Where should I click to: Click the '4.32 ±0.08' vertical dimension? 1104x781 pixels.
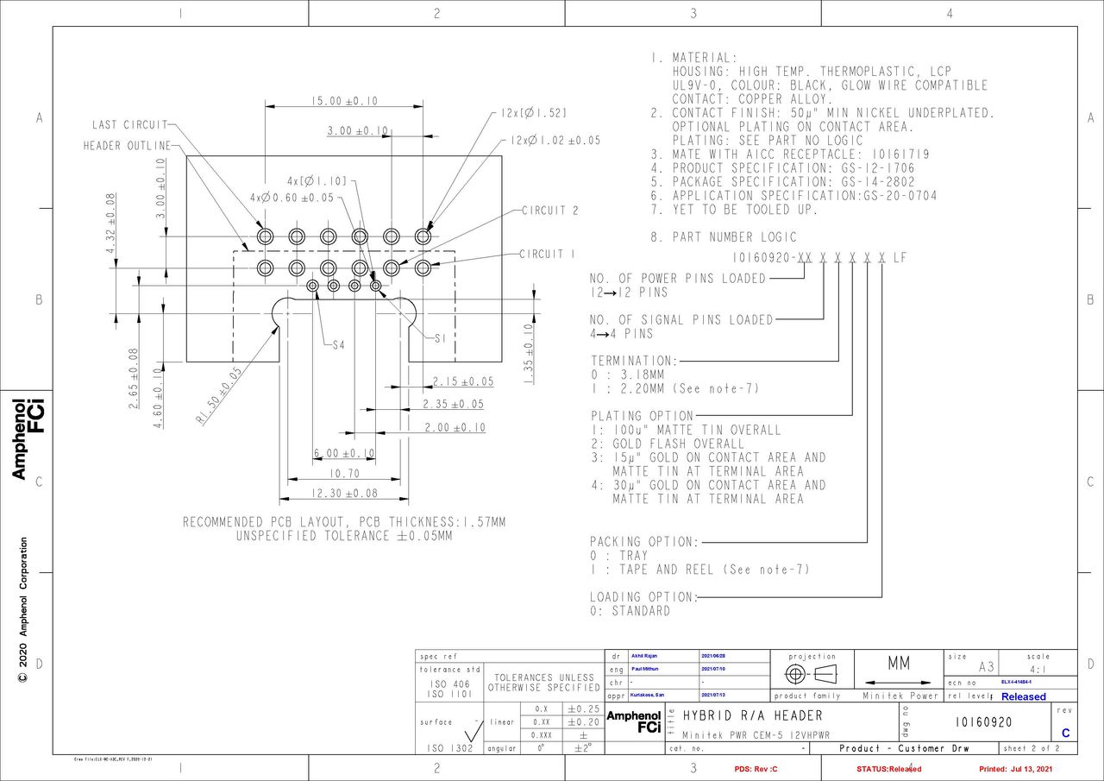110,224
